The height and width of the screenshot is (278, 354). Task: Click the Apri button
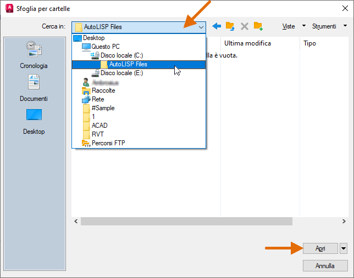pos(320,248)
